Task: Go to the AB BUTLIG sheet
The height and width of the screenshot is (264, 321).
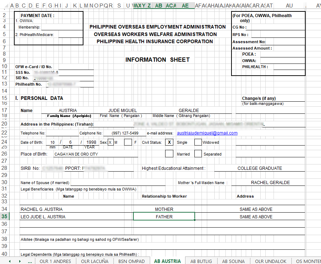Action: click(201, 261)
